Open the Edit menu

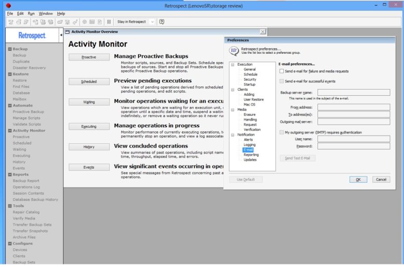tap(20, 13)
